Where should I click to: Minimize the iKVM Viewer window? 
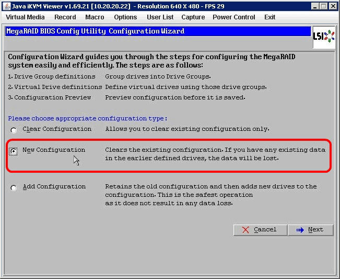pos(315,6)
